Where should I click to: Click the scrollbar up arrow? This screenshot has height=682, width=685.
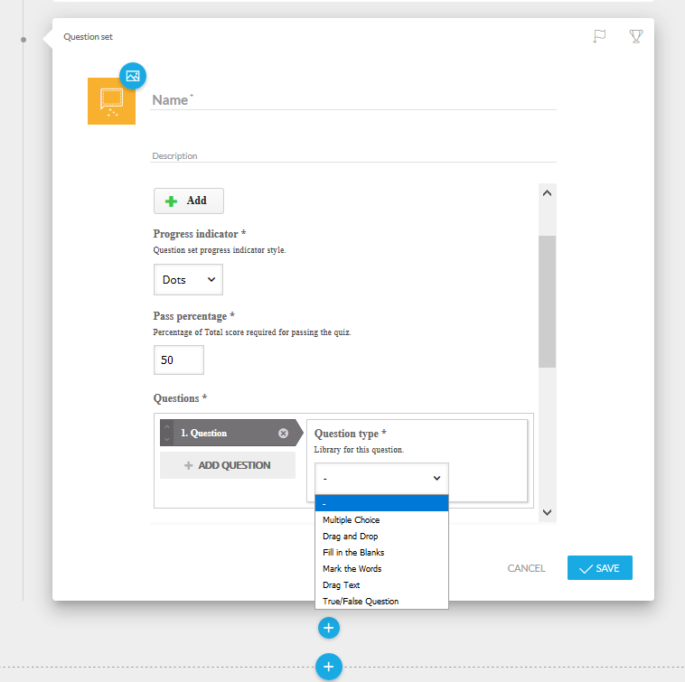547,193
